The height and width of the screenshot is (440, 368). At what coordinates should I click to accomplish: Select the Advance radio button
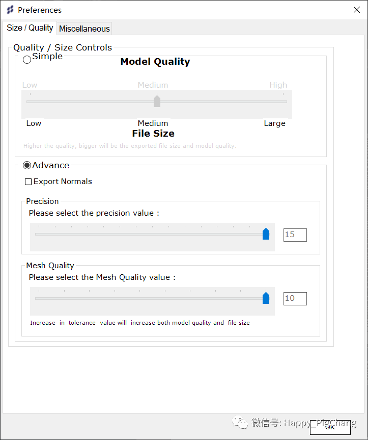coord(27,165)
